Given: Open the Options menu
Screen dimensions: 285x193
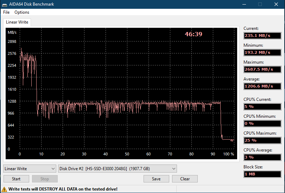Looking at the screenshot, I should [22, 12].
